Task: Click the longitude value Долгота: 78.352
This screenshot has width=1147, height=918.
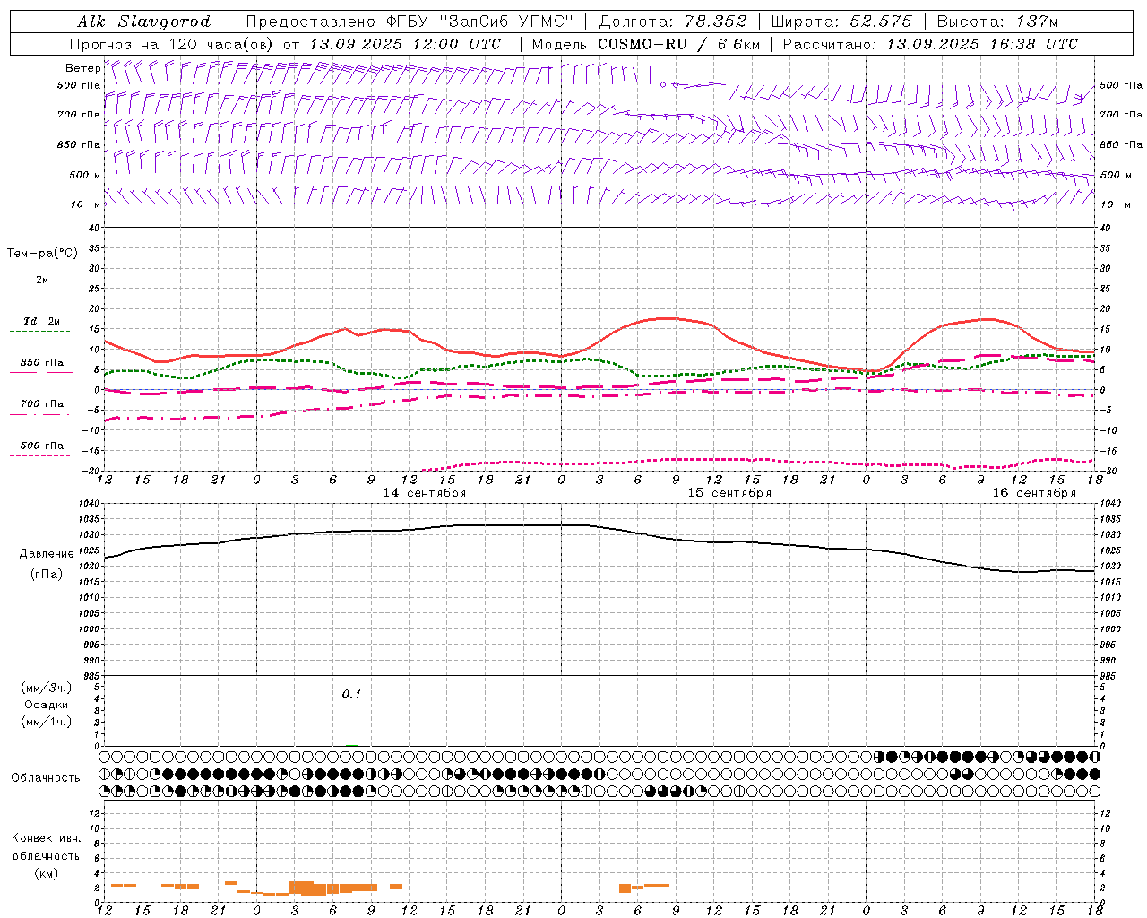Action: click(671, 22)
